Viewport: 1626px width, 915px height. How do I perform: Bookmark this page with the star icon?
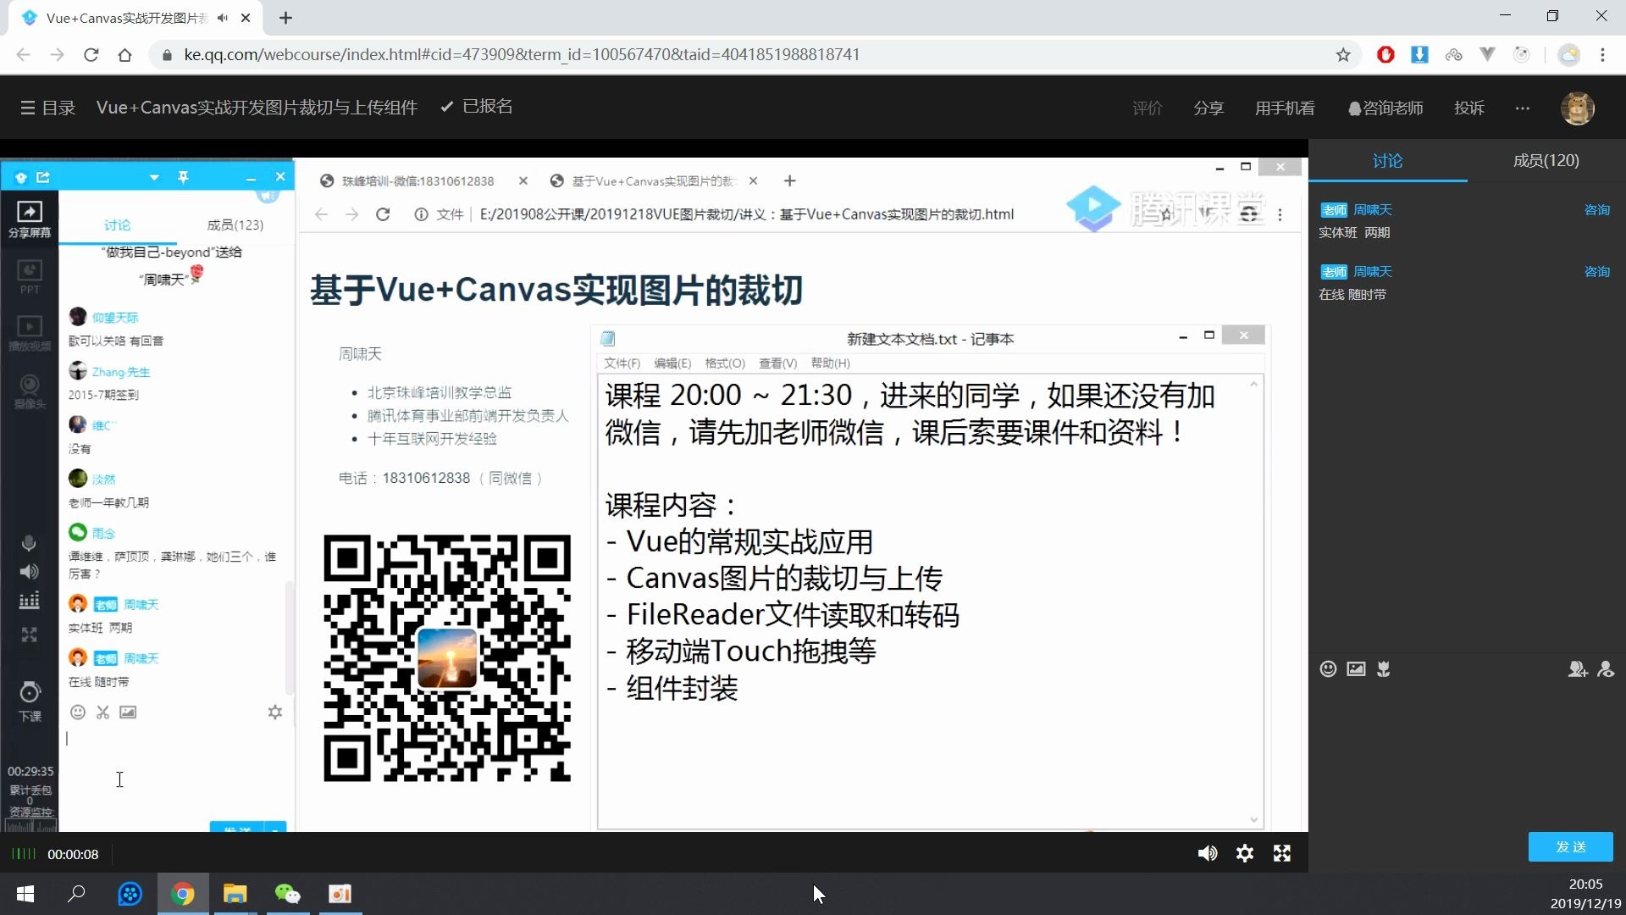pyautogui.click(x=1343, y=55)
